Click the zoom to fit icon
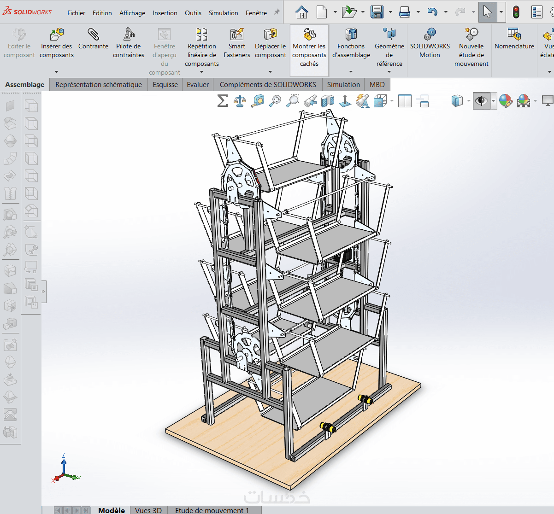Image resolution: width=554 pixels, height=514 pixels. click(x=275, y=101)
